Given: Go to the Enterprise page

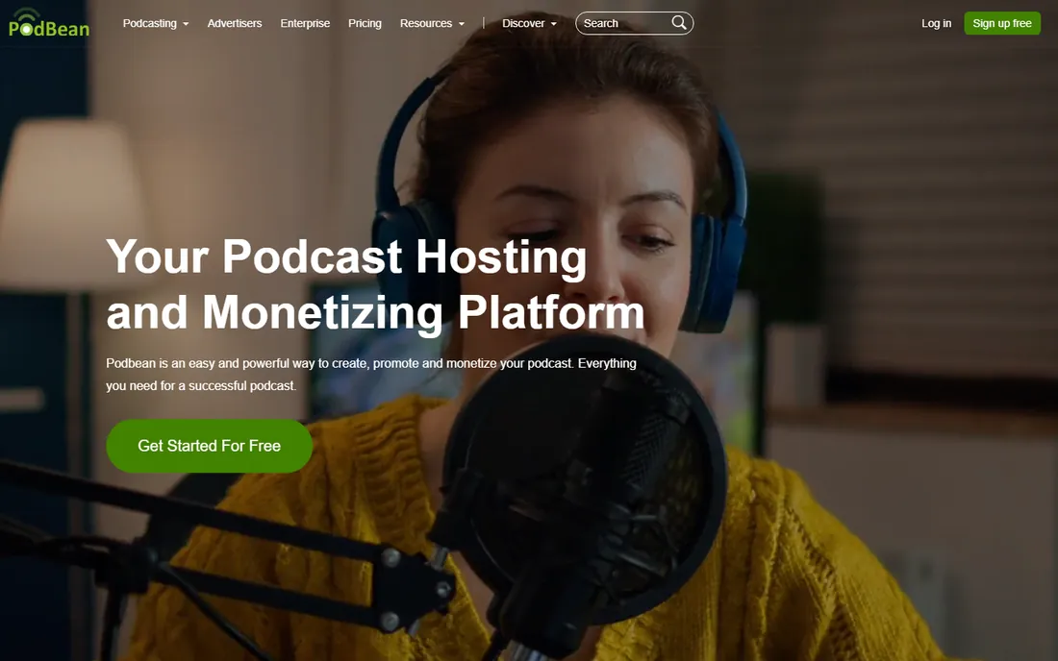Looking at the screenshot, I should coord(305,24).
